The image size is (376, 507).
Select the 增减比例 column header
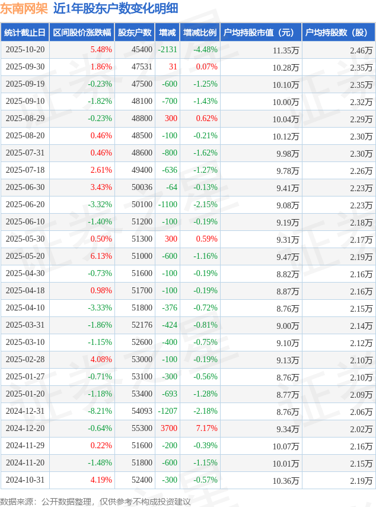[x=200, y=33]
